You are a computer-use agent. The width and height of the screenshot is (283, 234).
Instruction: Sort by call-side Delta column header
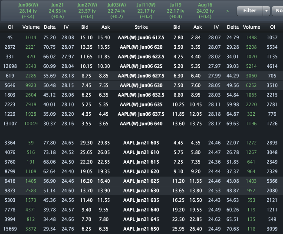pos(49,27)
